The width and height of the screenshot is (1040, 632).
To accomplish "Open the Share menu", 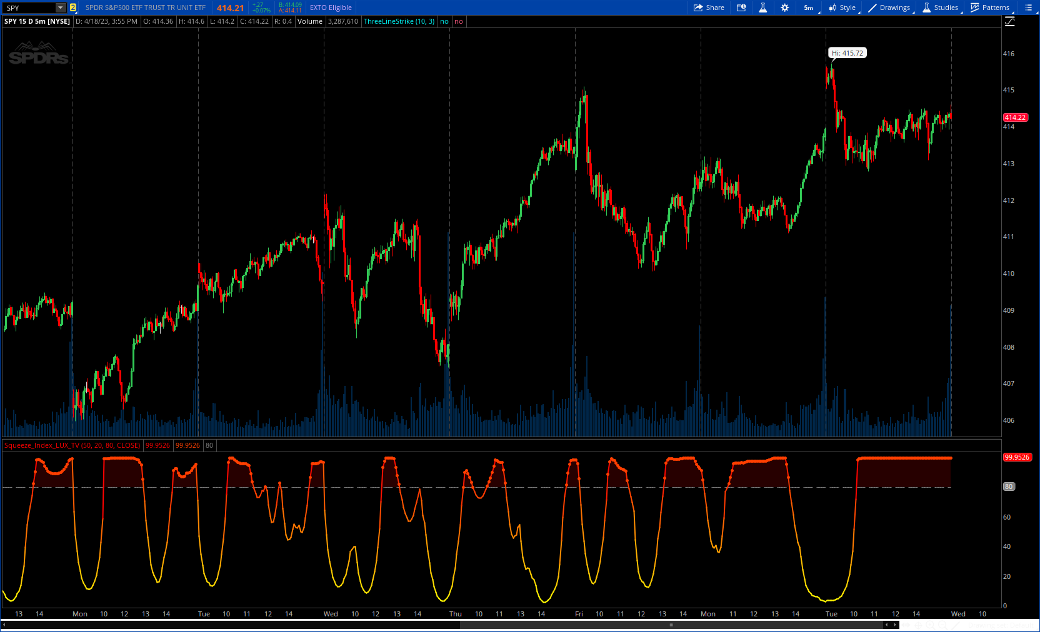I will click(709, 7).
